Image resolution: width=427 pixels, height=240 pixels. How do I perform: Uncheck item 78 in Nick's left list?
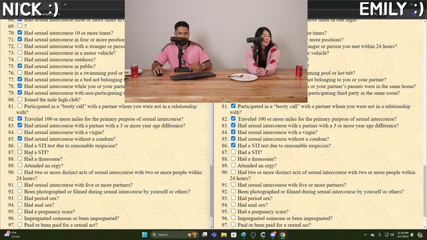click(19, 86)
